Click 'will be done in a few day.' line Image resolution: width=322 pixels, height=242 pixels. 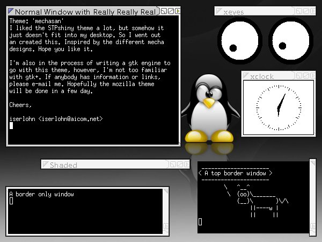tap(51, 91)
